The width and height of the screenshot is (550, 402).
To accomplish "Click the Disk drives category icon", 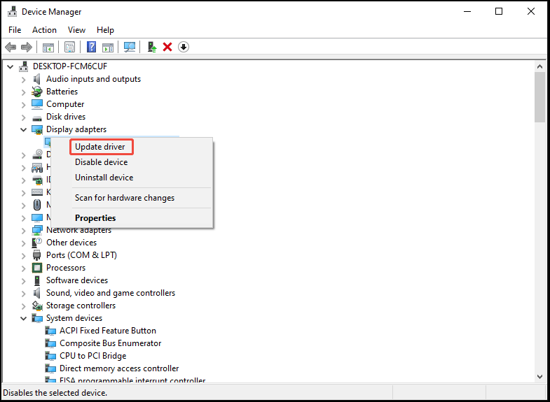I will [37, 118].
